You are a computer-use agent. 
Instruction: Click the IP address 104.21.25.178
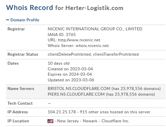pyautogui.click(x=62, y=112)
